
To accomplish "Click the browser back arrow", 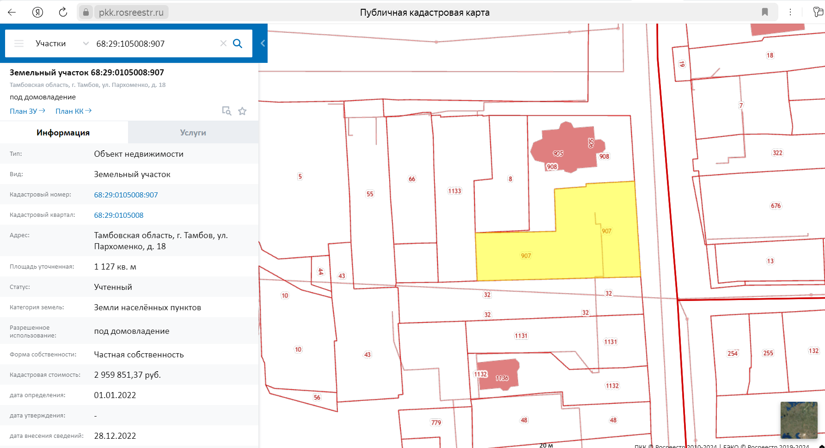I will click(x=12, y=12).
